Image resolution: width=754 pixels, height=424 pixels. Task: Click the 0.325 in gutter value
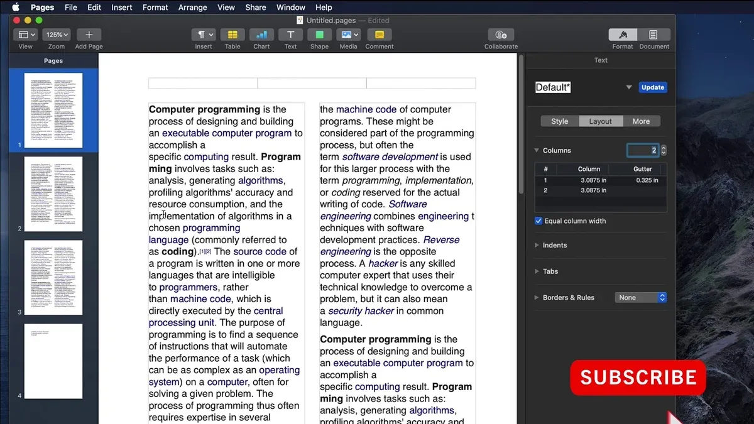coord(647,180)
